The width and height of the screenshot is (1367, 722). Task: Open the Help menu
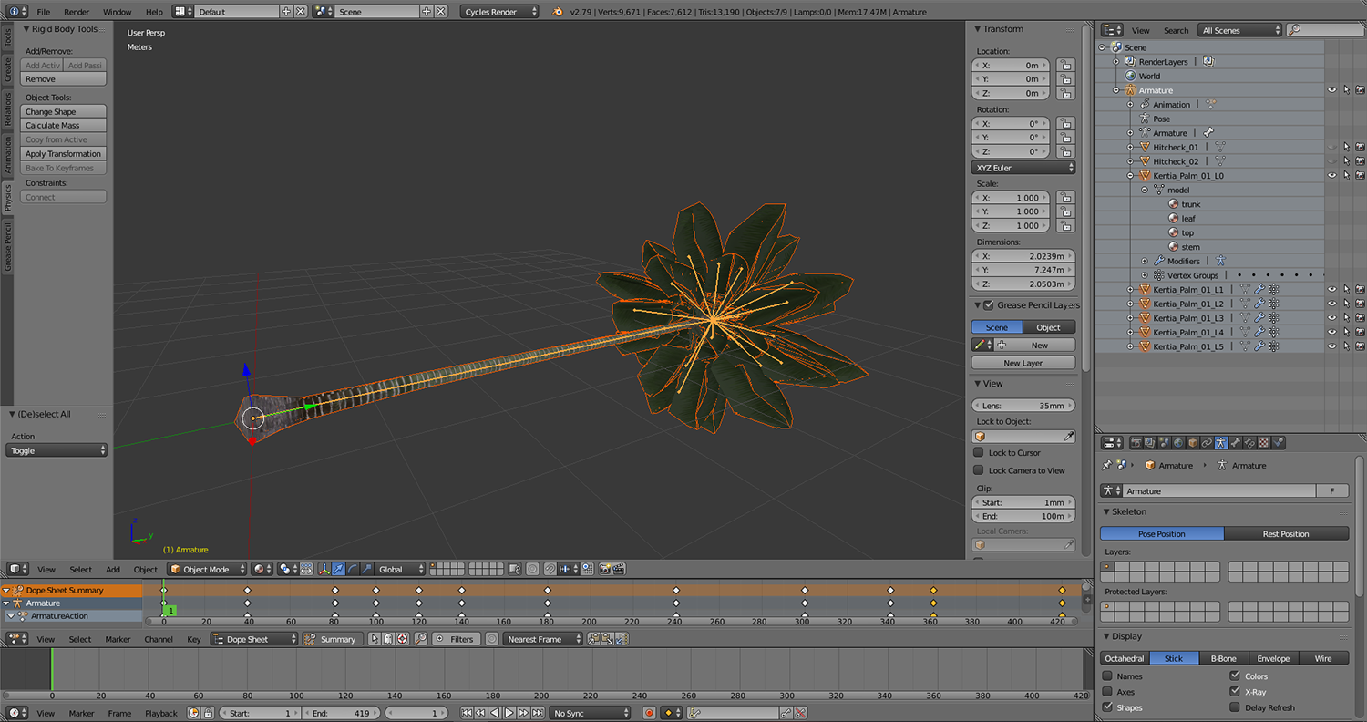click(154, 12)
